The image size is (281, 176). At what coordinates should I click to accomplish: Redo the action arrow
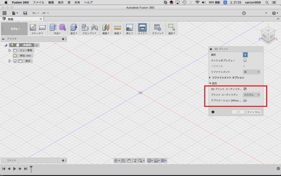coord(44,13)
